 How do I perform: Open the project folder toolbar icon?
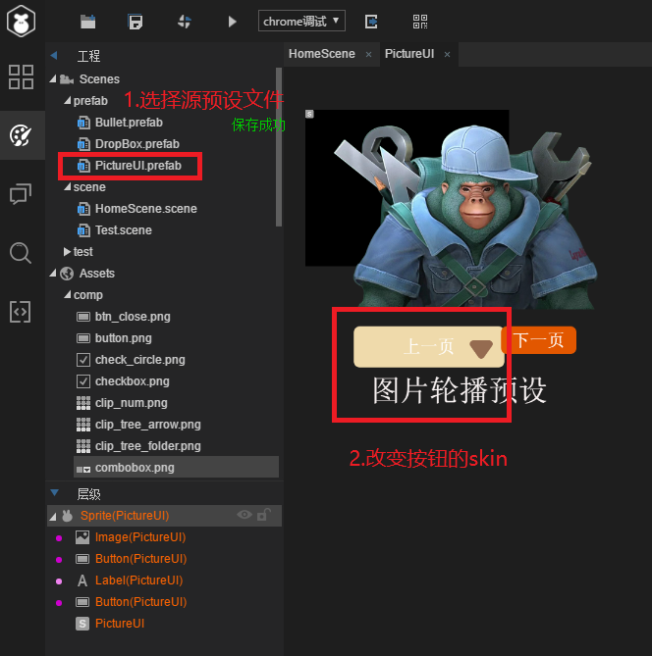(88, 22)
